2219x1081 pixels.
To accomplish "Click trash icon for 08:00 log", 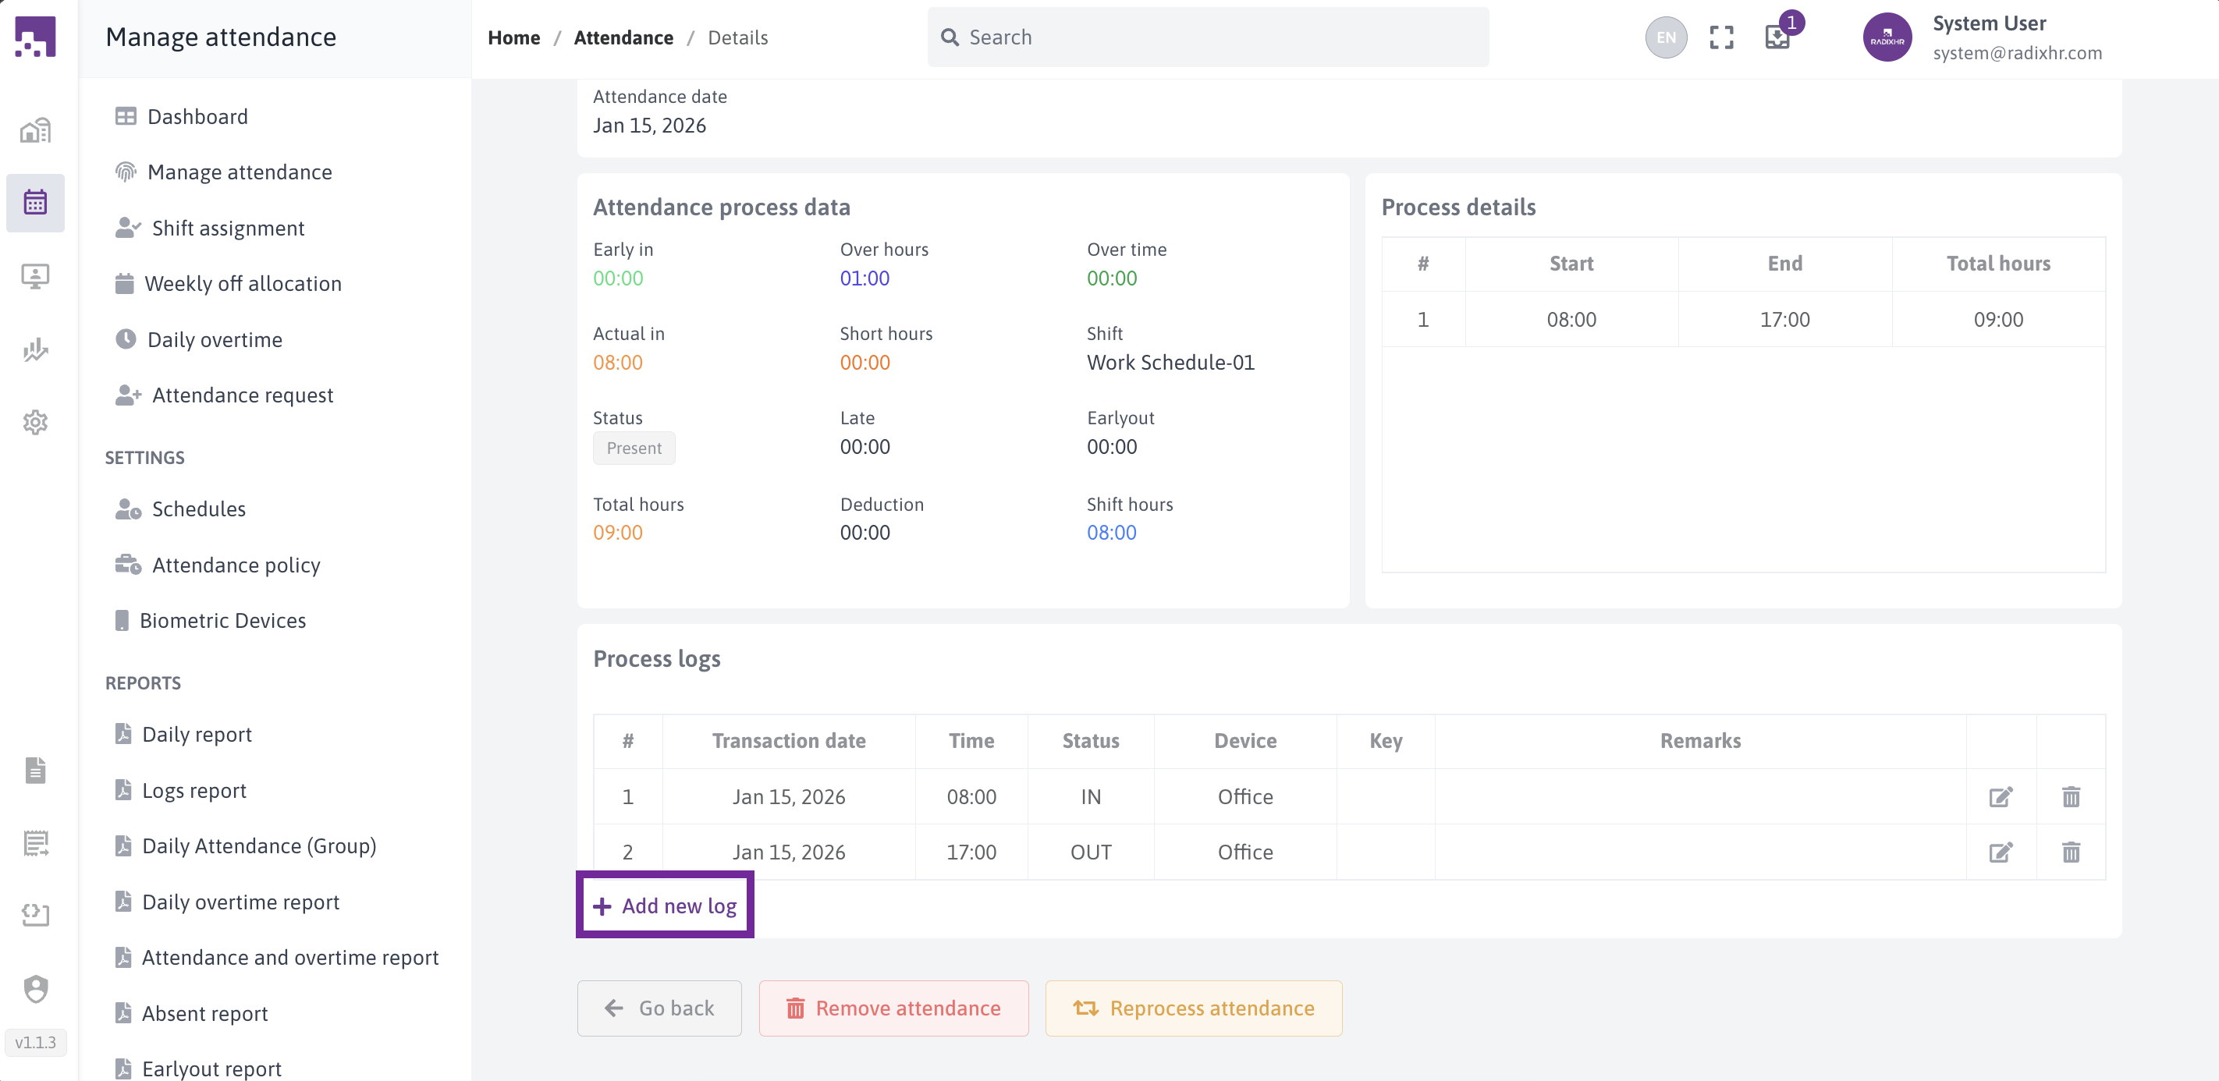I will point(2070,797).
